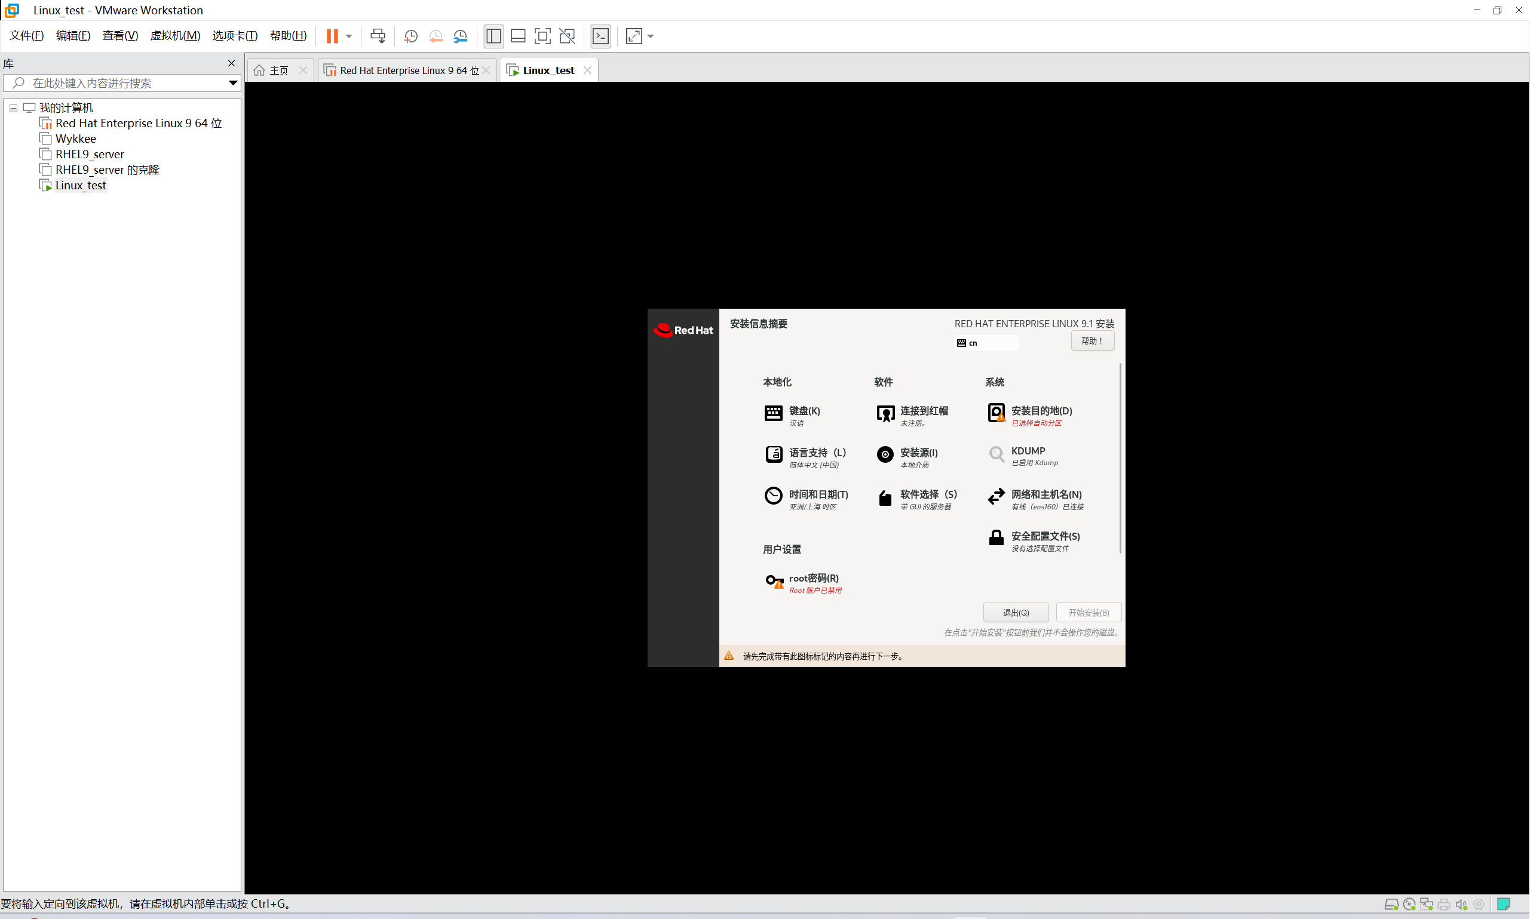Toggle the library sidebar view button

pyautogui.click(x=493, y=36)
